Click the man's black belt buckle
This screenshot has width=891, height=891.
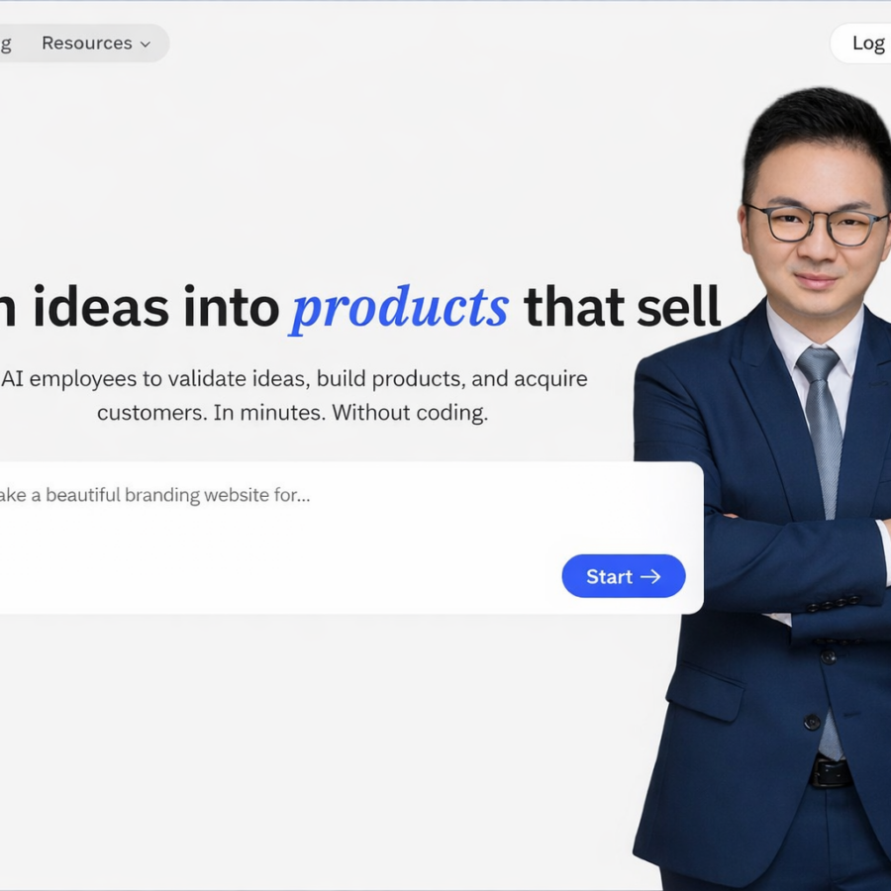click(x=831, y=773)
